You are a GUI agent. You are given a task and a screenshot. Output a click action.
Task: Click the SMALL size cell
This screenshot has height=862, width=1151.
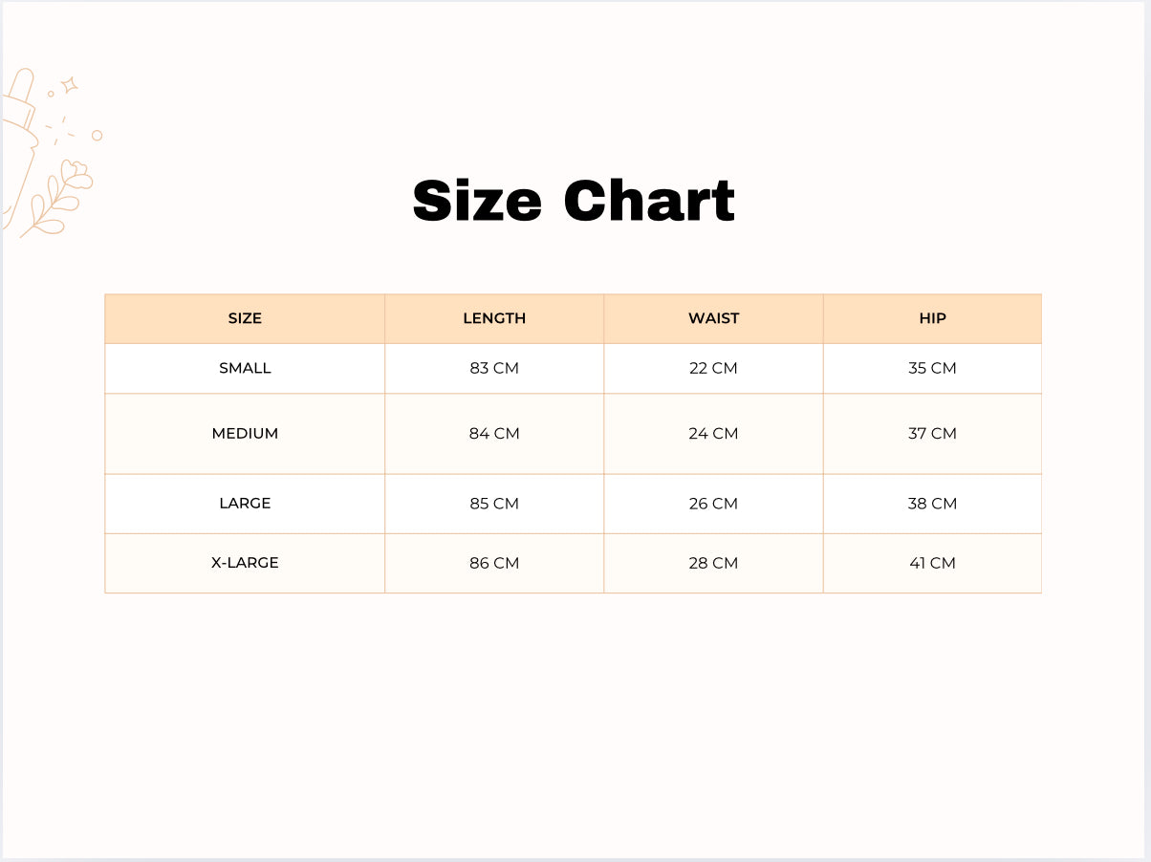(x=245, y=368)
